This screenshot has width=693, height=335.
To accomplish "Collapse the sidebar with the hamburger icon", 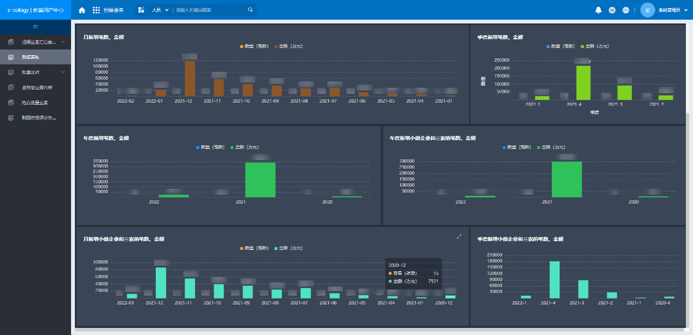I will click(x=36, y=27).
